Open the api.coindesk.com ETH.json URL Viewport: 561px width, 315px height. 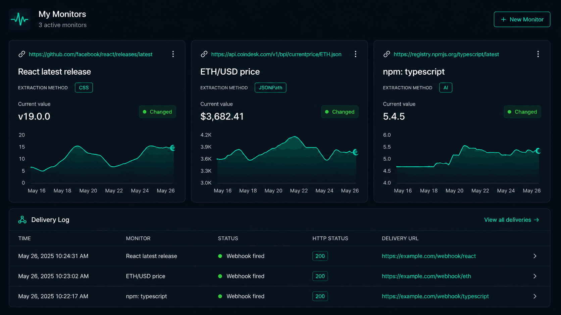pyautogui.click(x=276, y=54)
